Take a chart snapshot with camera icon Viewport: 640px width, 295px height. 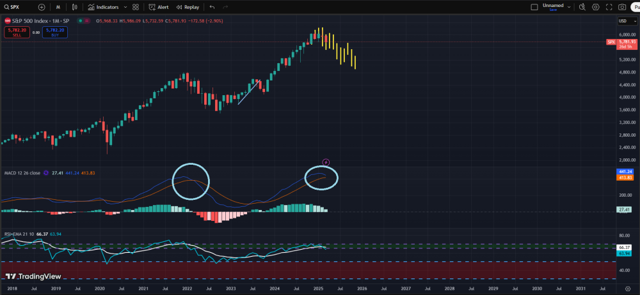(622, 7)
